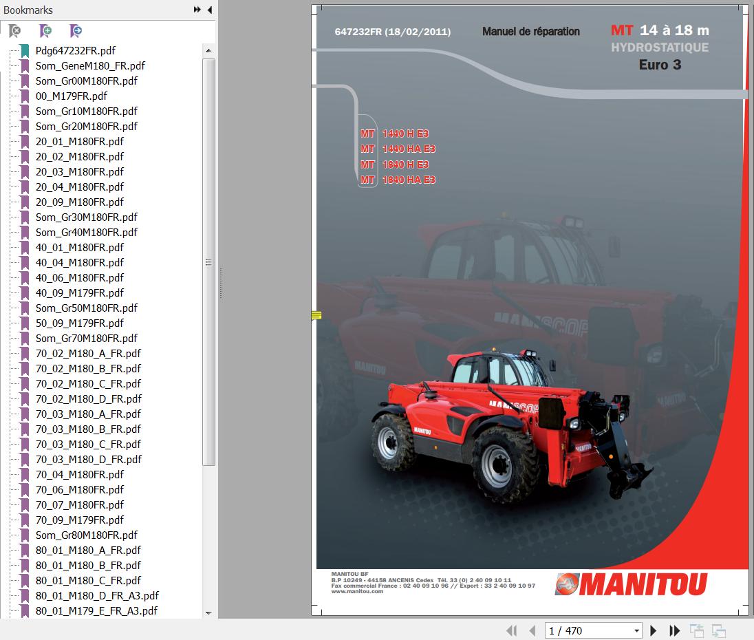The height and width of the screenshot is (640, 754).
Task: Select bookmark 80_01_M180_A_FR.pdf
Action: (x=88, y=551)
